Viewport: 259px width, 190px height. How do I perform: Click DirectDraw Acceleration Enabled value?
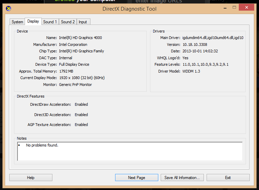81,104
